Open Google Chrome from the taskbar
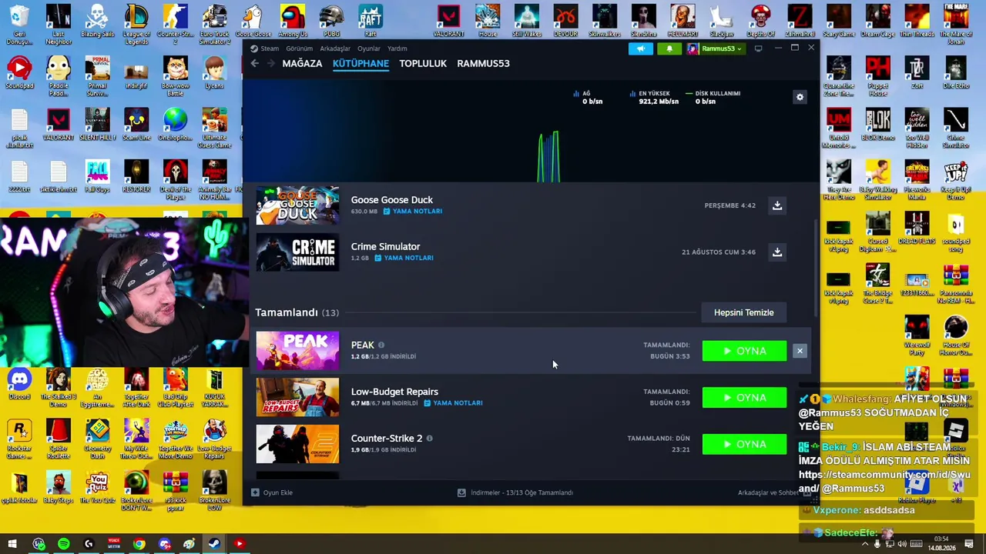986x554 pixels. [139, 544]
